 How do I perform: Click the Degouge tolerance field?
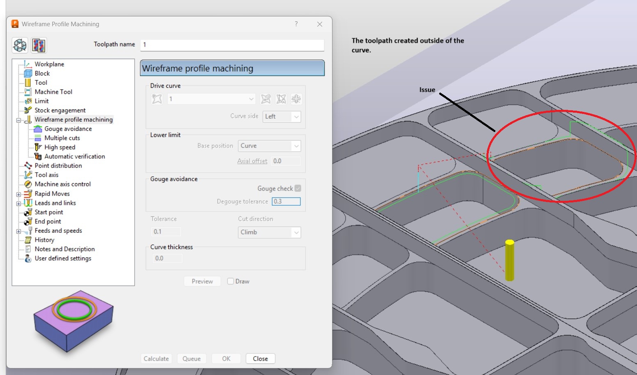(x=286, y=201)
